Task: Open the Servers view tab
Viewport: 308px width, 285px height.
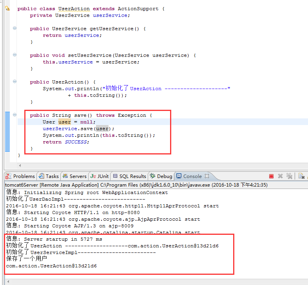Action: pos(74,176)
